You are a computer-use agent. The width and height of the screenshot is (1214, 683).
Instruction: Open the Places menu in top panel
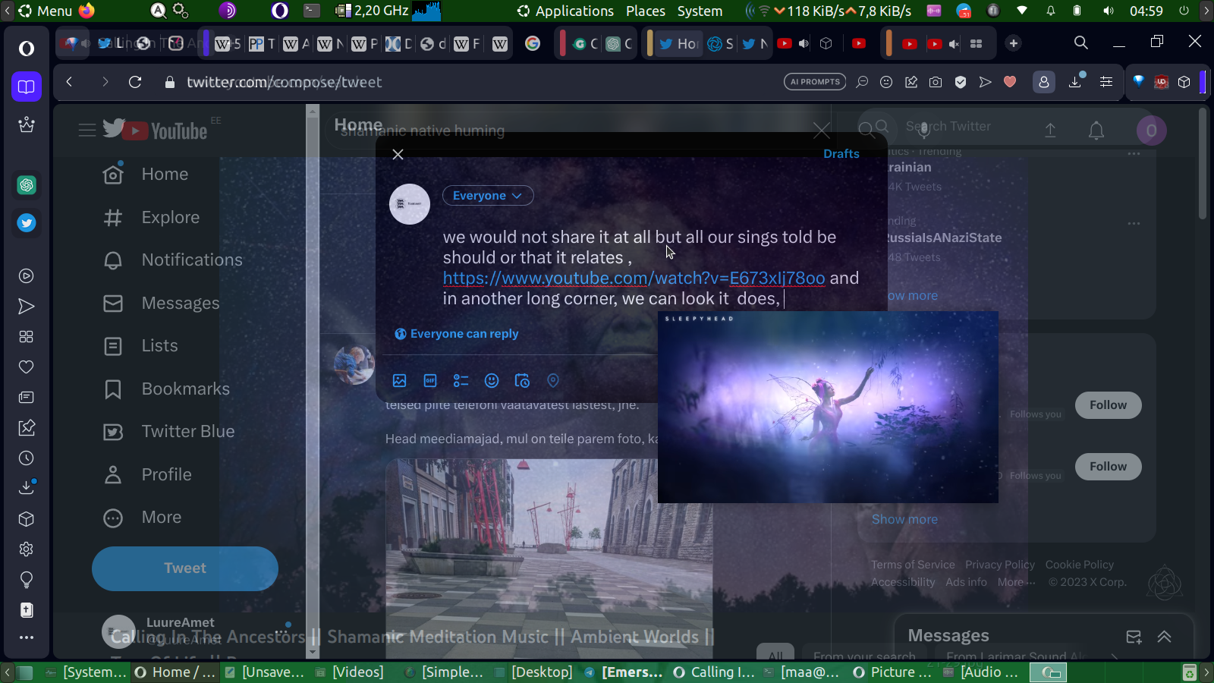pos(646,11)
